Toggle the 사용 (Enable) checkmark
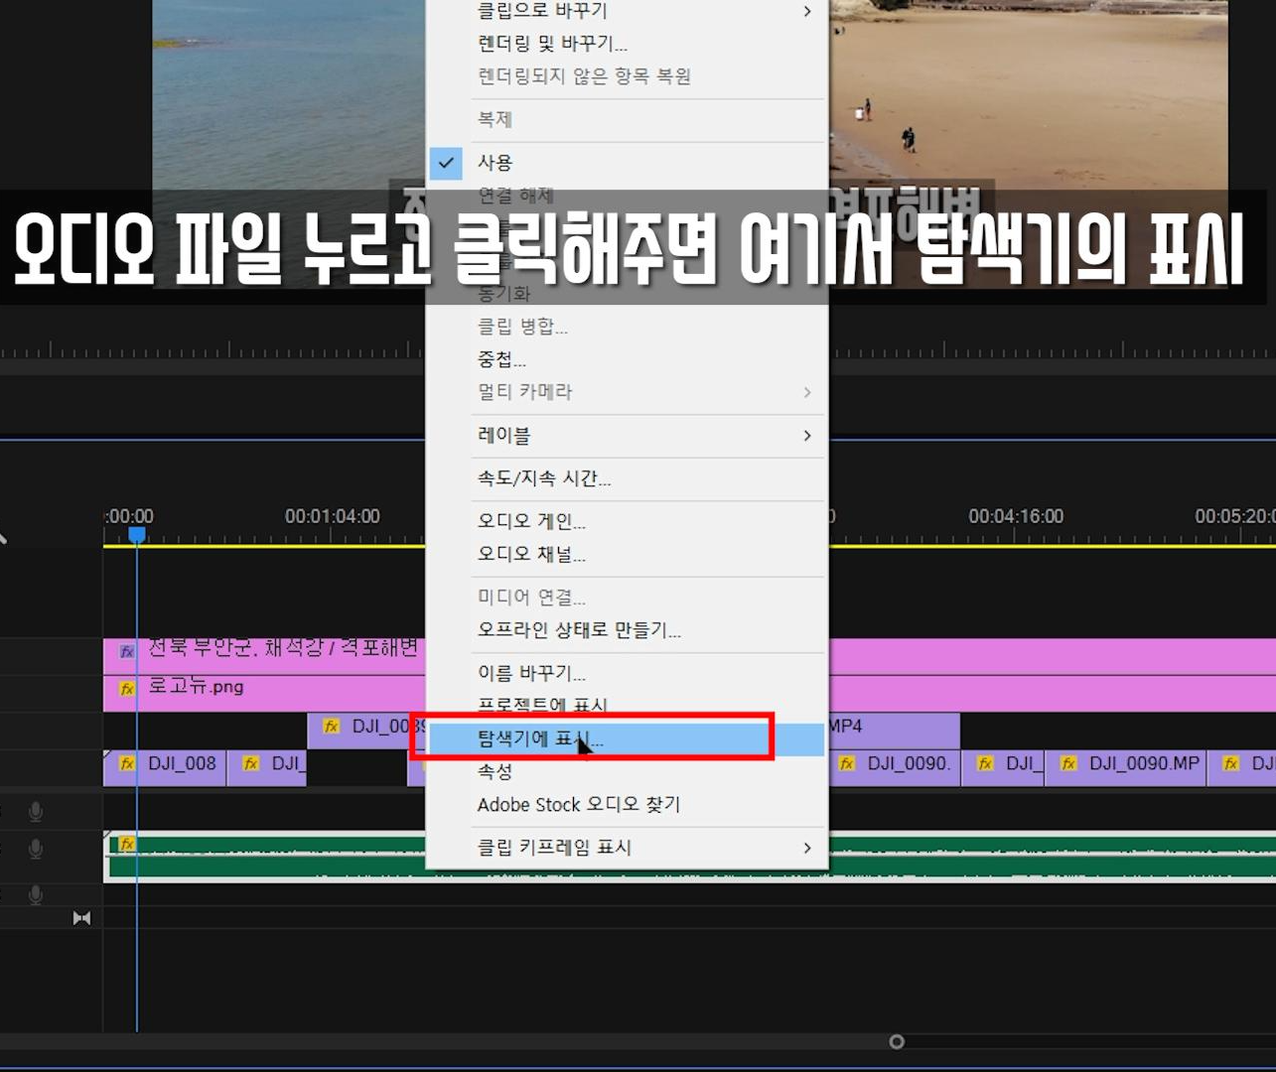 coord(447,162)
